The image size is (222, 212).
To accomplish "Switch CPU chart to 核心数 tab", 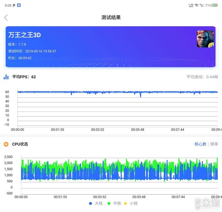I will [200, 144].
